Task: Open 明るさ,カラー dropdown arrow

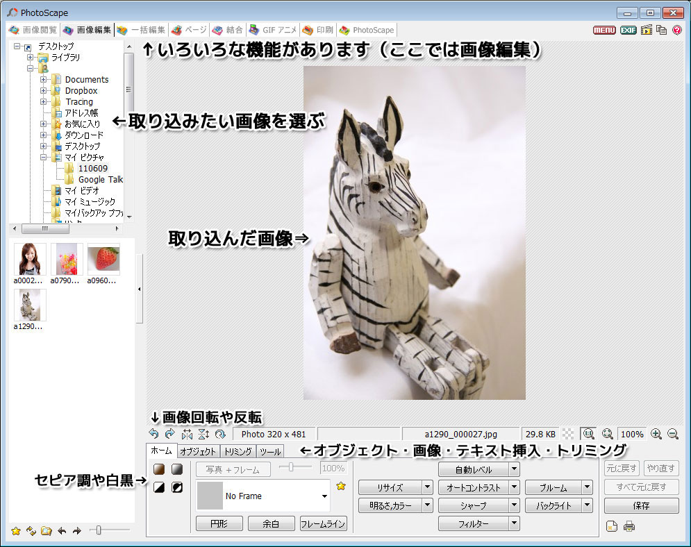Action: tap(427, 505)
